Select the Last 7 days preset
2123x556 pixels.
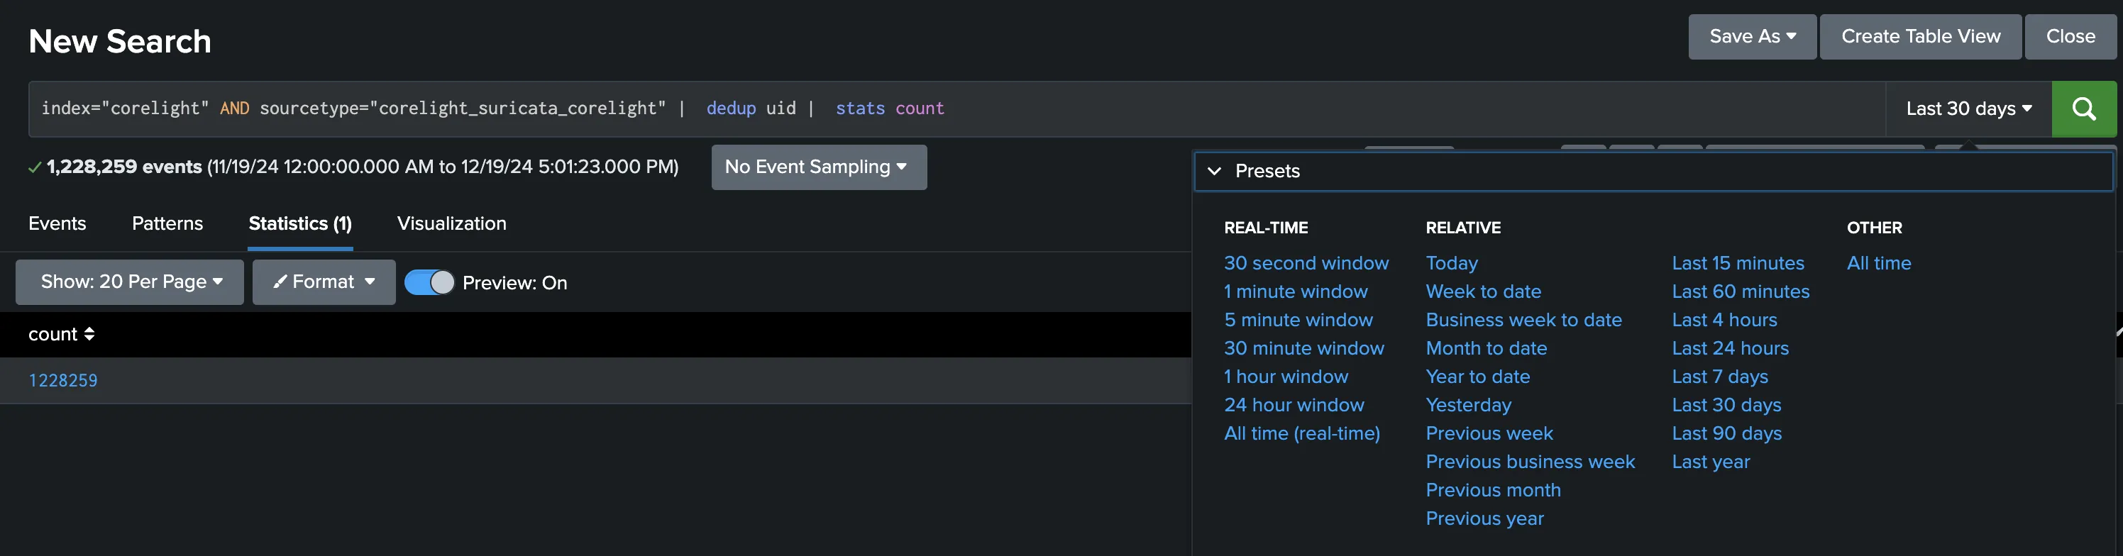coord(1719,377)
